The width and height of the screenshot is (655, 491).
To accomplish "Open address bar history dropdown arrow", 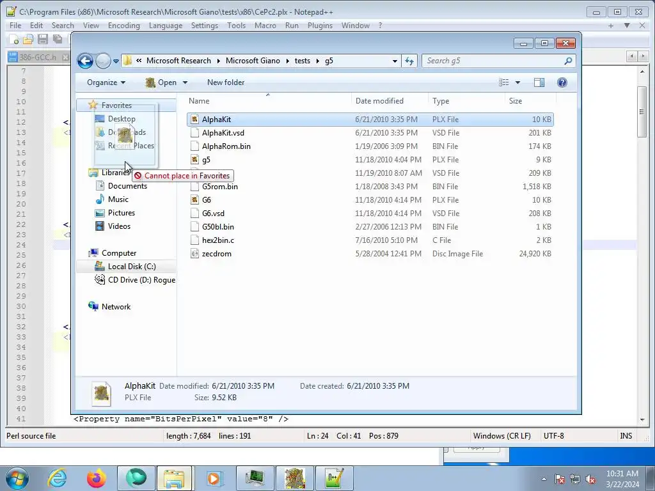I will 395,61.
